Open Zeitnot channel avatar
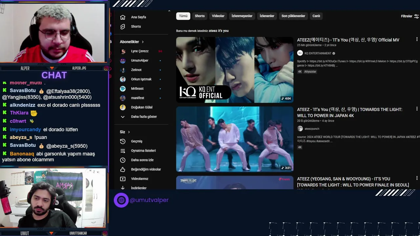 point(123,70)
